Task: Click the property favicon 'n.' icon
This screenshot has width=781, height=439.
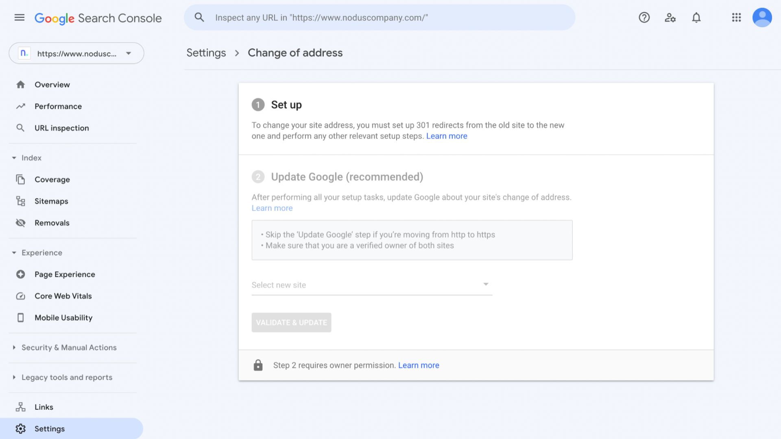Action: tap(24, 53)
